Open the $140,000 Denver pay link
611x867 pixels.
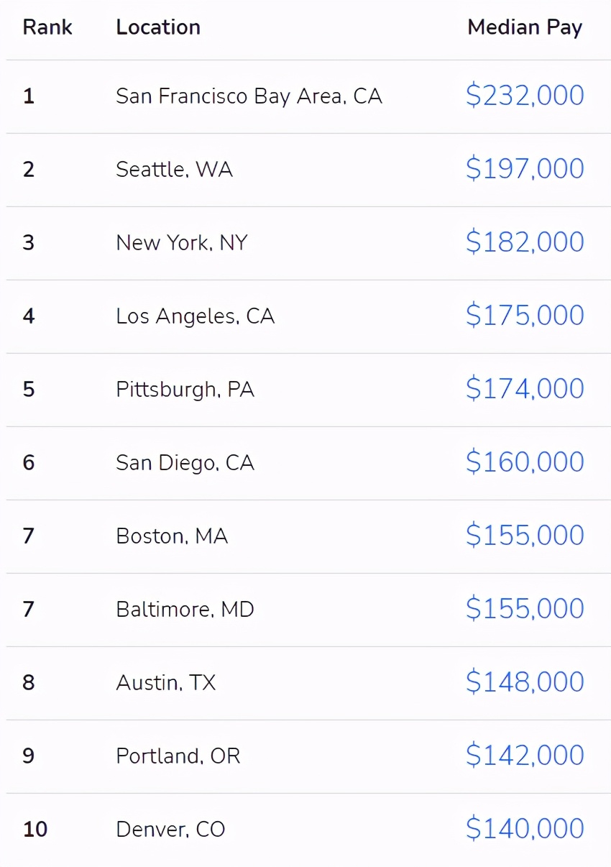click(525, 829)
